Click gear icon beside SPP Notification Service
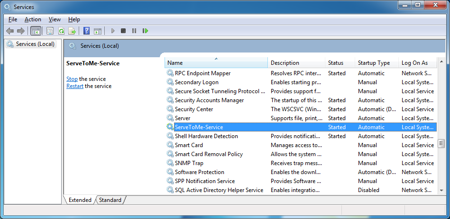The width and height of the screenshot is (450, 219). tap(170, 181)
